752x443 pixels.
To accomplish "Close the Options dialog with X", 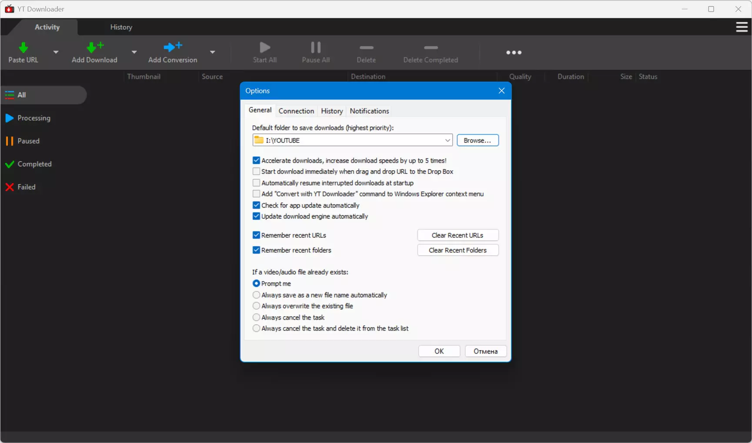I will (501, 91).
